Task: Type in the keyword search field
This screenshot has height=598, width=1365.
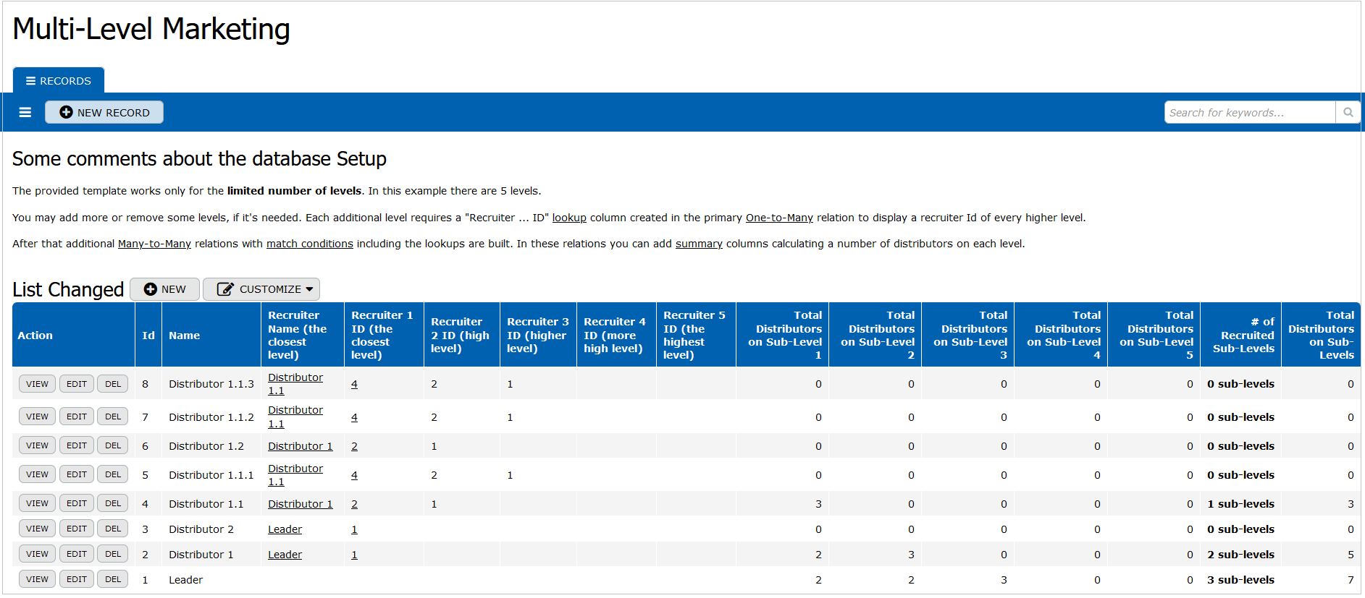Action: coord(1249,112)
